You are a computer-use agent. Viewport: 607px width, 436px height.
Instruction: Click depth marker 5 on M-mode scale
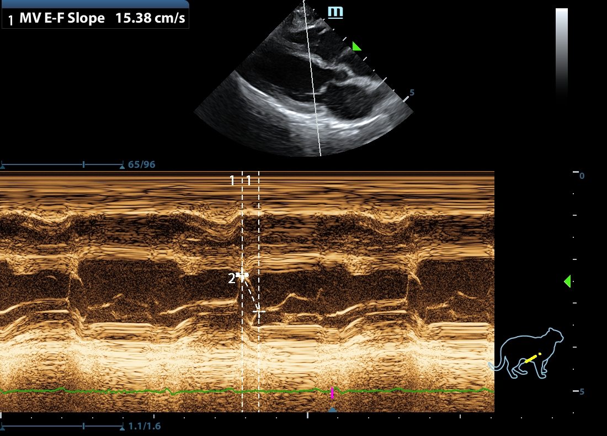[x=582, y=392]
